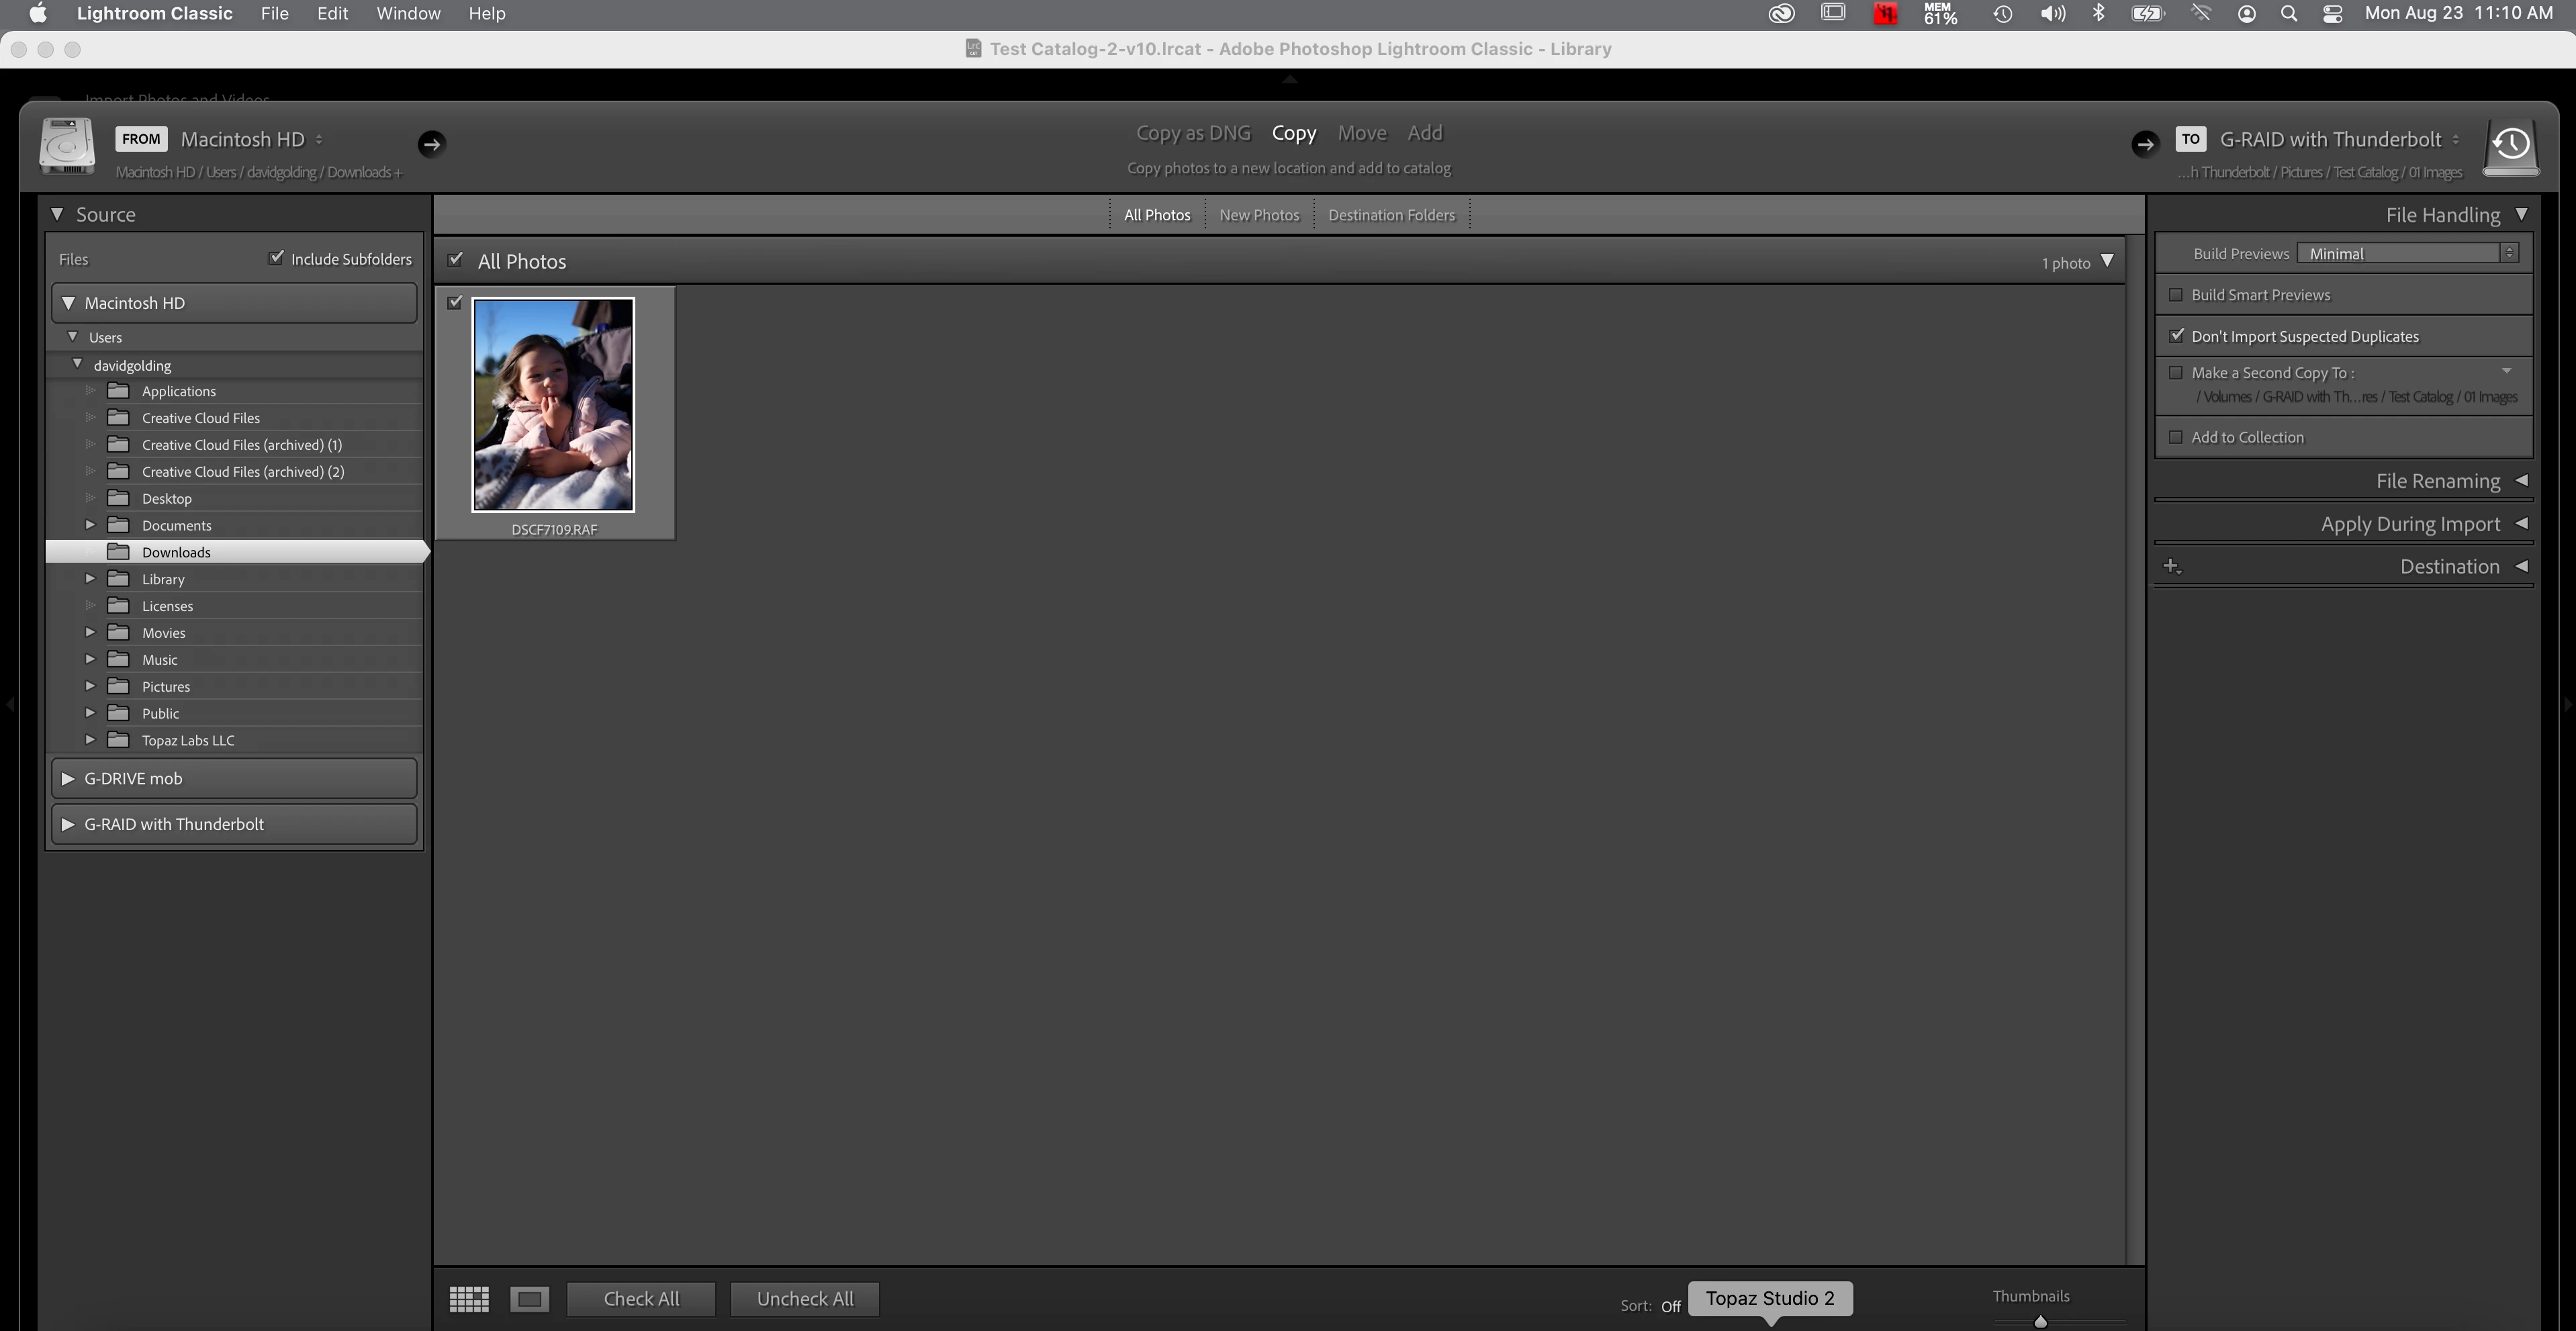Click the destination drive icon
Screen dimensions: 2576x1331
2511,146
